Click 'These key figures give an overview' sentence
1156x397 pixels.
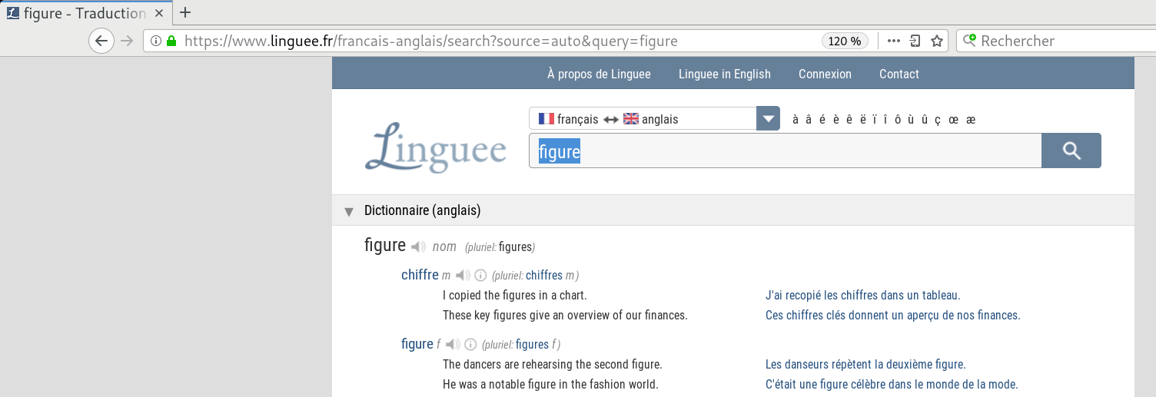(565, 315)
